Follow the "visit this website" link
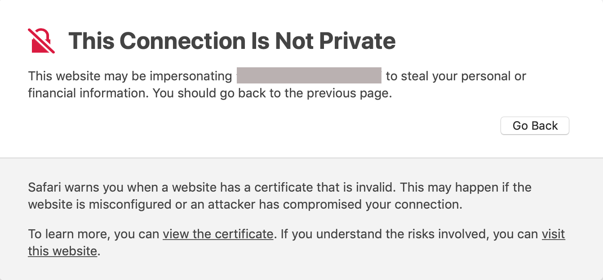This screenshot has width=603, height=280. click(553, 234)
